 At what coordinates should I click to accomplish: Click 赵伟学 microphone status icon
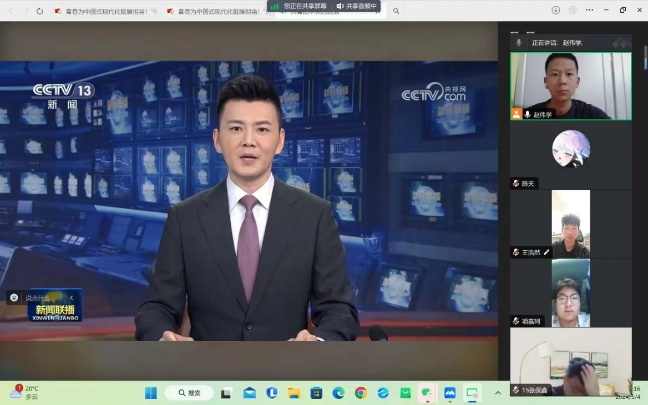coord(527,114)
